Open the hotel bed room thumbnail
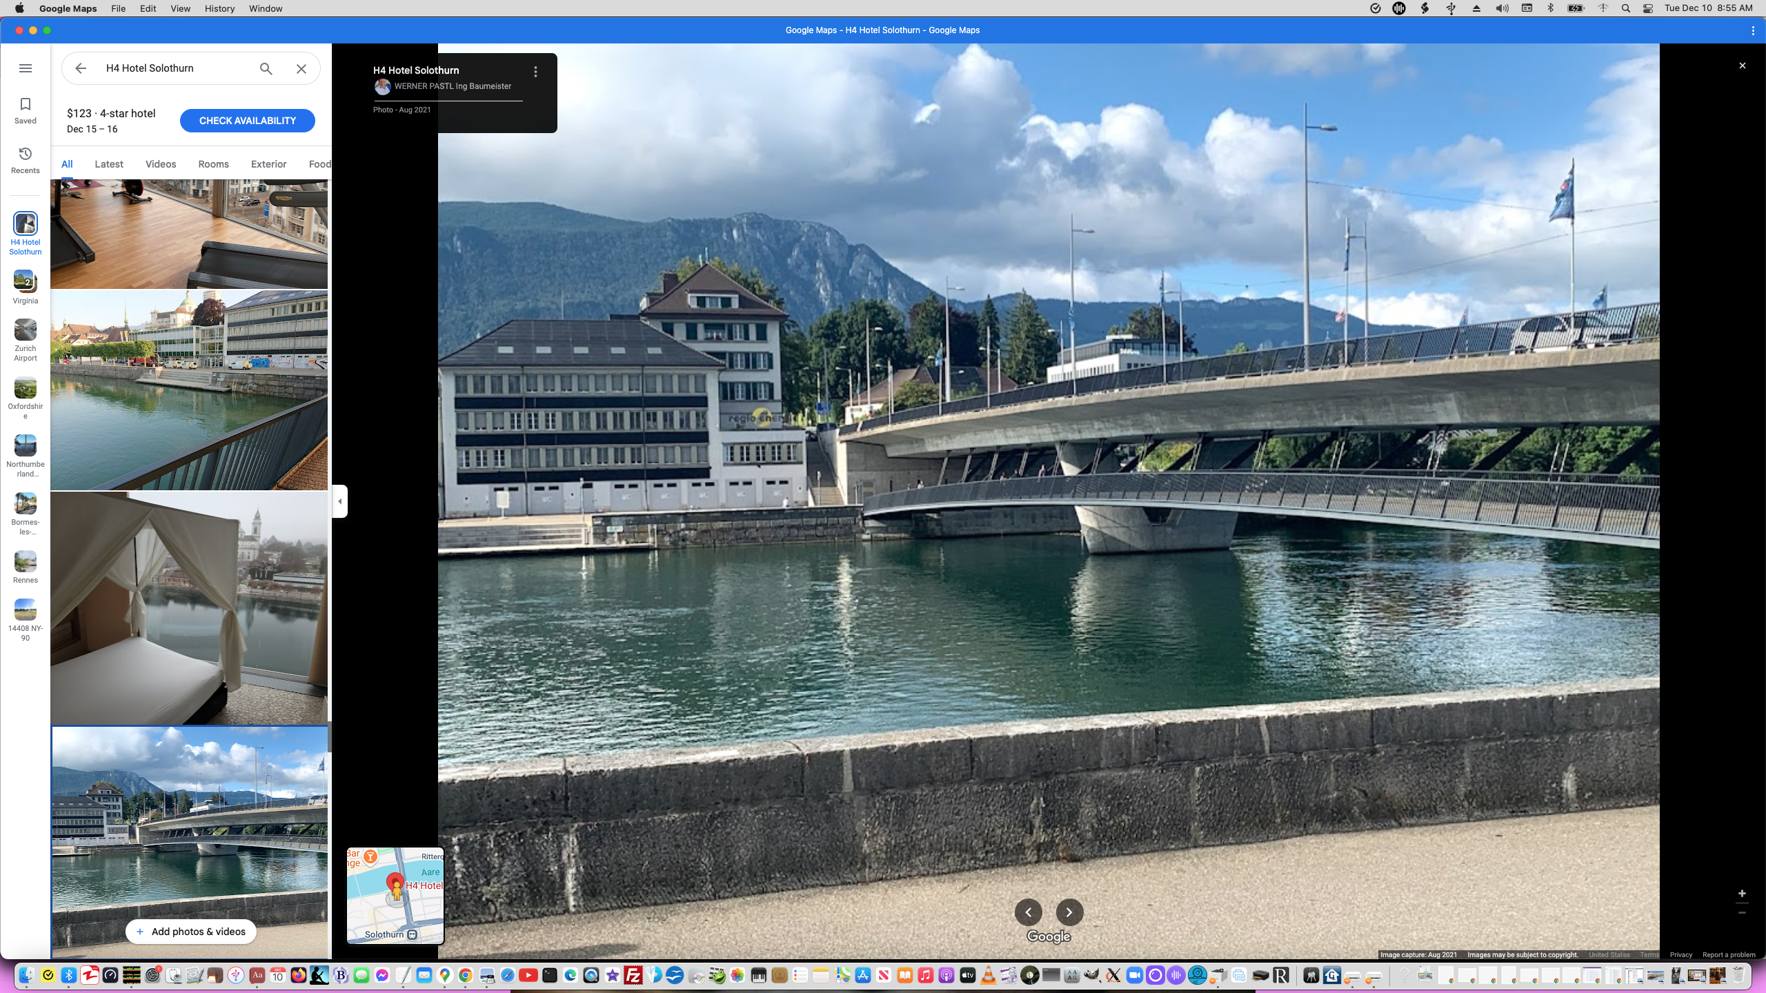 [x=189, y=607]
